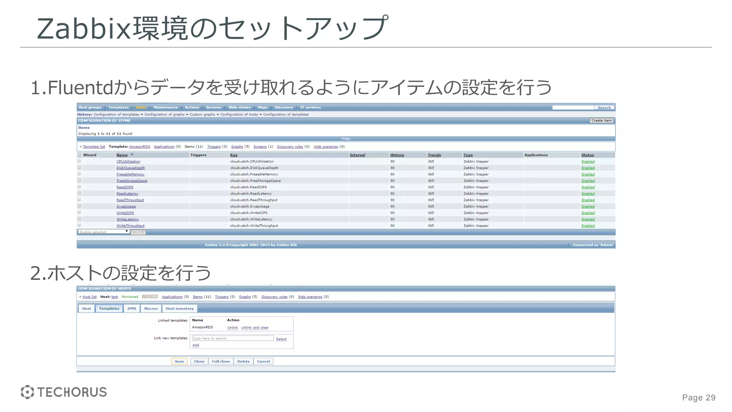Open the host test link
Screen dimensions: 732x412
pyautogui.click(x=115, y=297)
